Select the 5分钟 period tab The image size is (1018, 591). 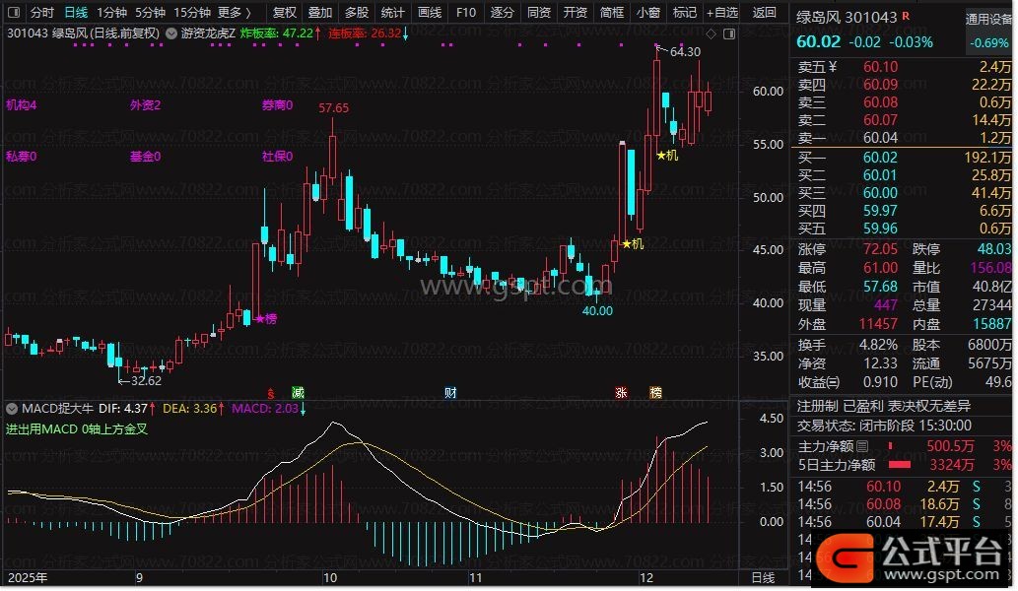[x=150, y=13]
